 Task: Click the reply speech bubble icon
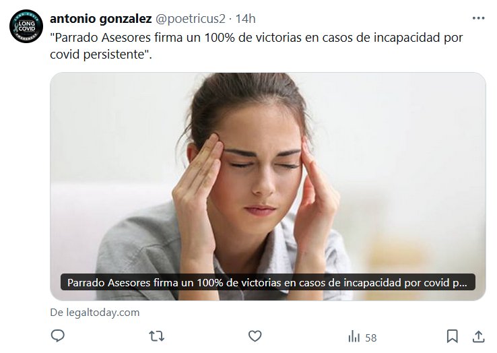pos(57,335)
